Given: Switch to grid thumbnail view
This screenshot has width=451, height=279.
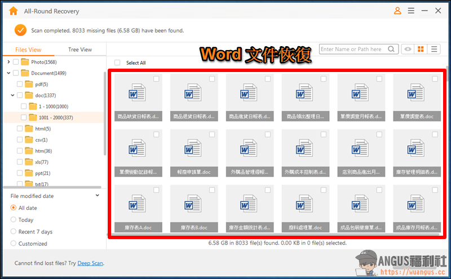Looking at the screenshot, I should (421, 49).
